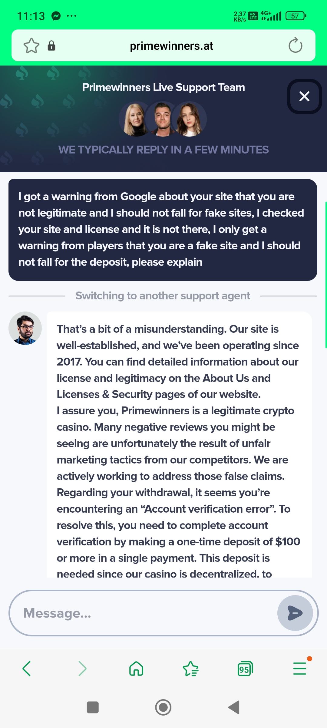Tap the bearded agent's profile picture
This screenshot has height=728, width=327.
click(x=25, y=328)
